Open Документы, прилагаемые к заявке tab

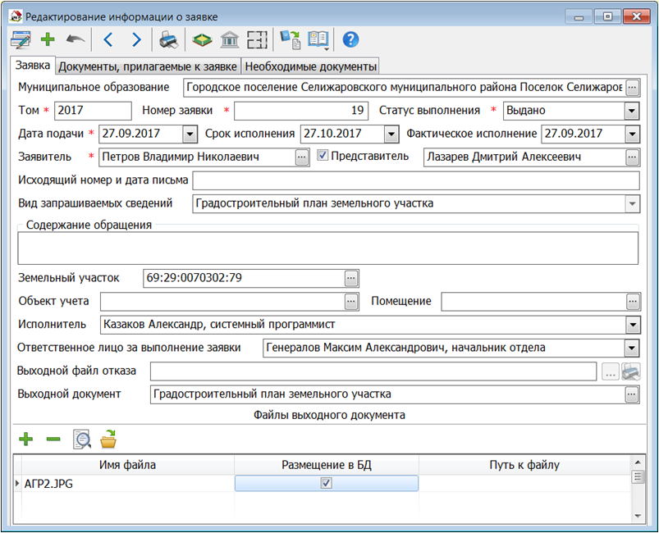[x=148, y=66]
